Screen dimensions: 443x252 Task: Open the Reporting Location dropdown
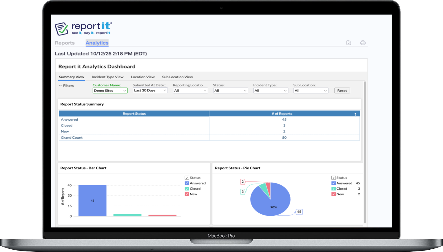[x=190, y=91]
